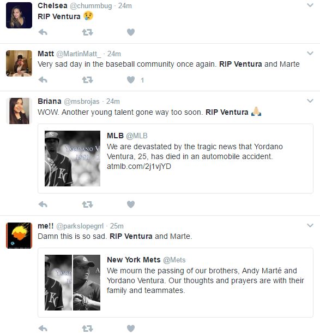Like Matt's tweet with one like
Image resolution: width=320 pixels, height=334 pixels.
click(x=131, y=80)
